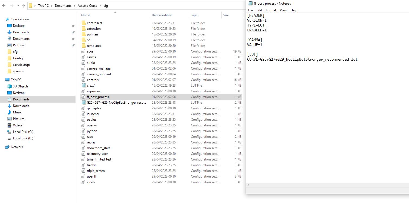Click the Notepad horizontal scrollbar left arrow
The height and width of the screenshot is (203, 409).
tap(248, 185)
